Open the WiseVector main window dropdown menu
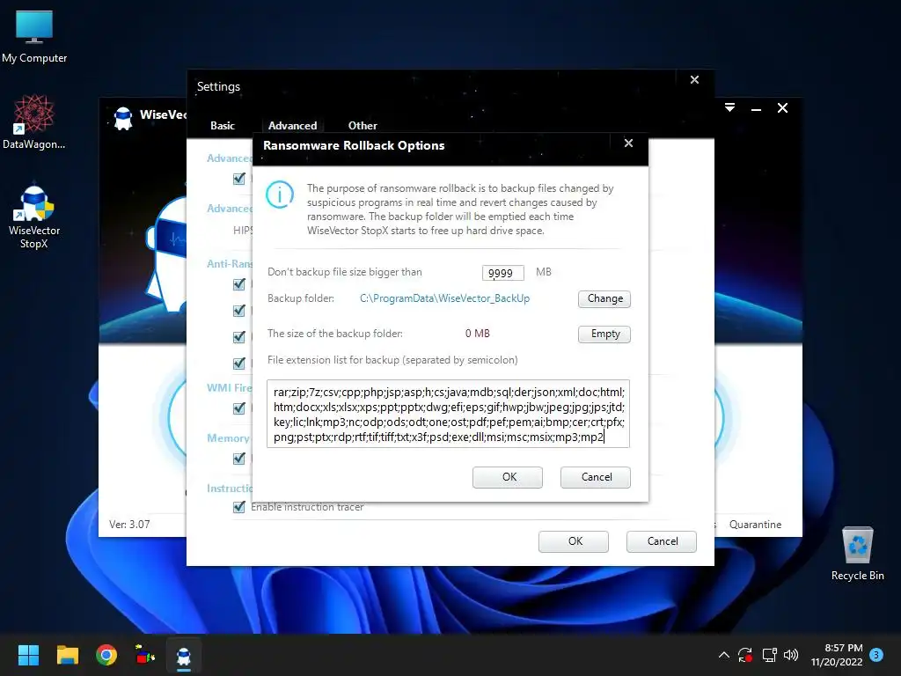 coord(729,107)
